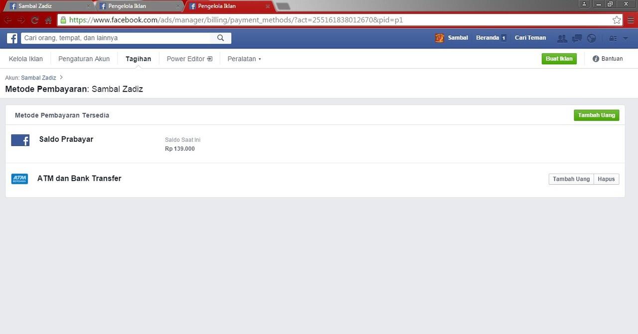Viewport: 638px width, 334px height.
Task: Click the ATM Bersama logo icon
Action: click(19, 179)
